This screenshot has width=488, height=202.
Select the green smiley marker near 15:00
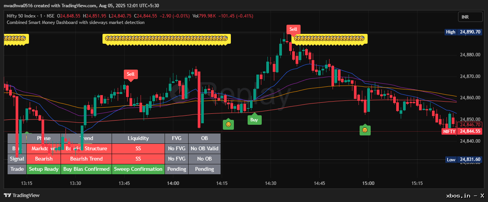365,130
